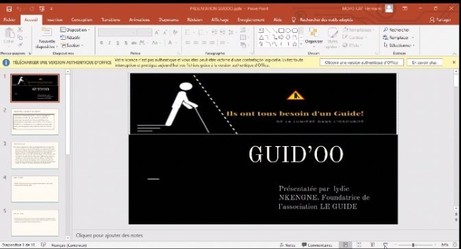Select slide 4 thumbnail
461x249 pixels.
35,189
